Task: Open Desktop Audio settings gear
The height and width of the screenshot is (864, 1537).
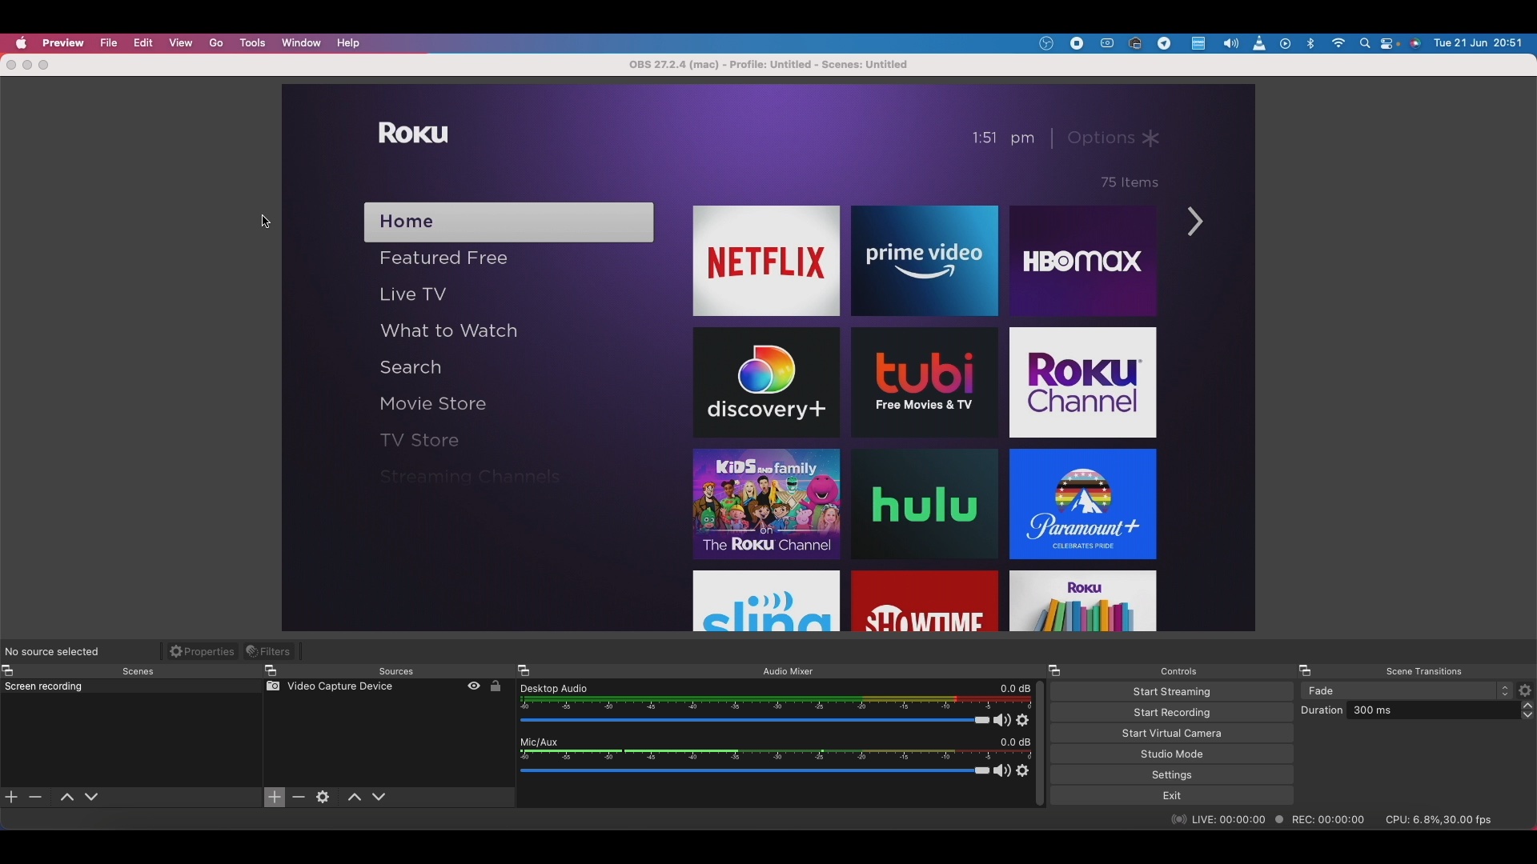Action: (x=1024, y=722)
